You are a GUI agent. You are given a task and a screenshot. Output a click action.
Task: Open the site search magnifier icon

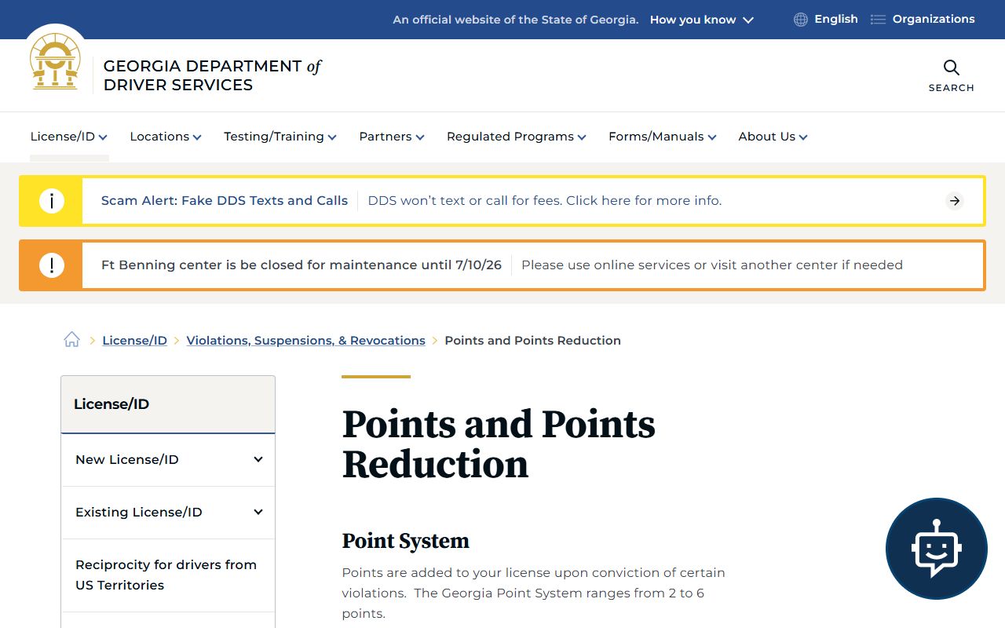click(x=951, y=68)
